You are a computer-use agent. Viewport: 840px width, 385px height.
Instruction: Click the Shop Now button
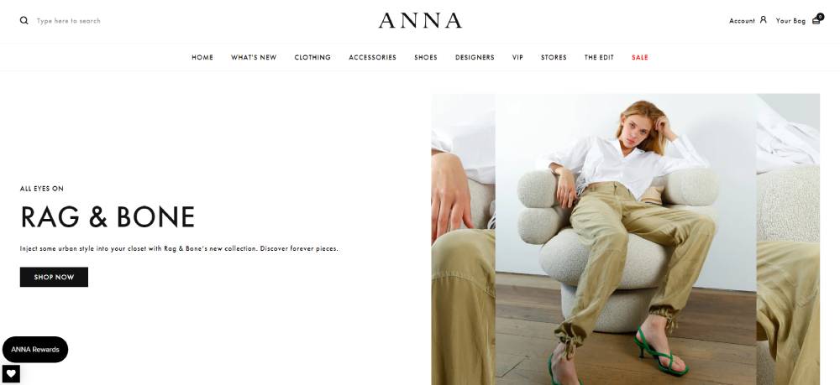click(54, 277)
